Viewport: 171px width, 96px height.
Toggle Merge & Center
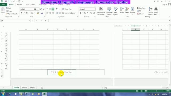tap(69, 13)
